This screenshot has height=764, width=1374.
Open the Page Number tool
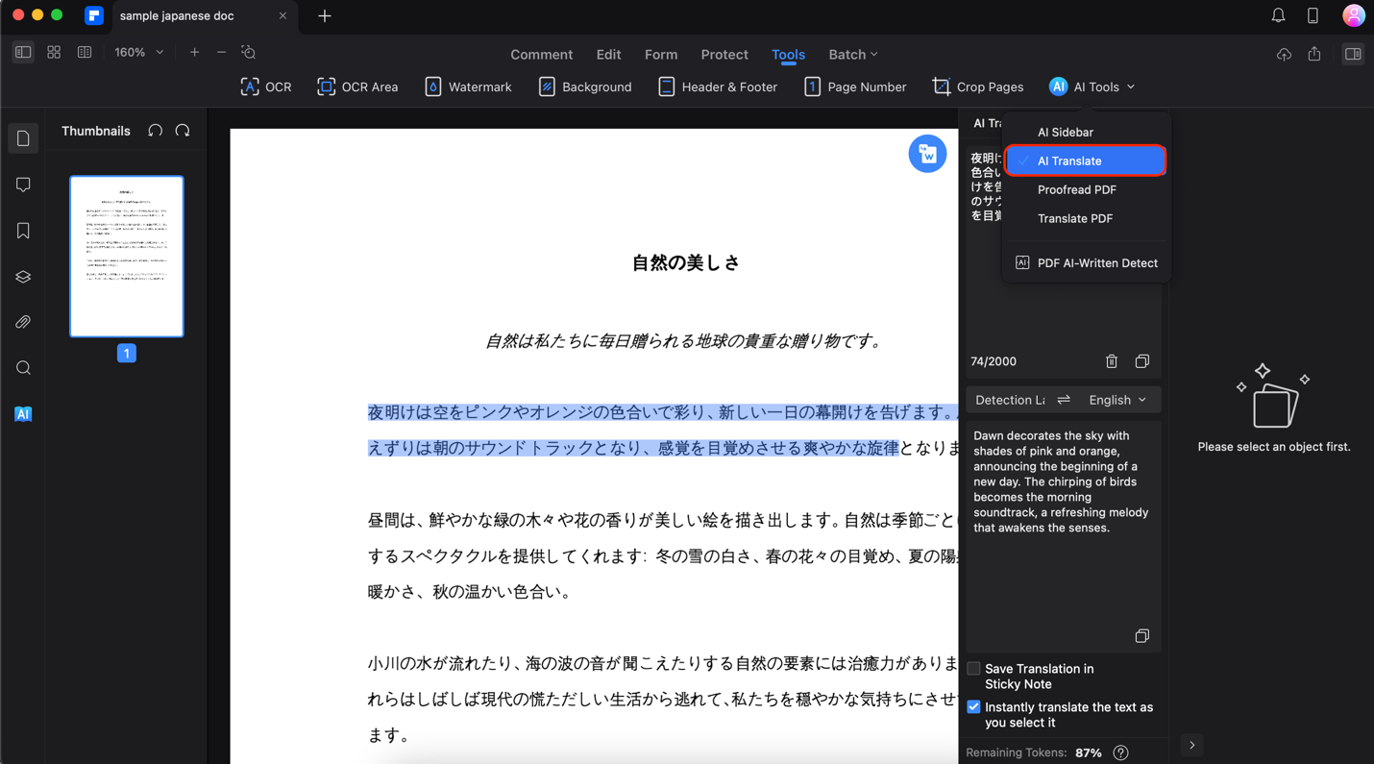click(x=855, y=86)
